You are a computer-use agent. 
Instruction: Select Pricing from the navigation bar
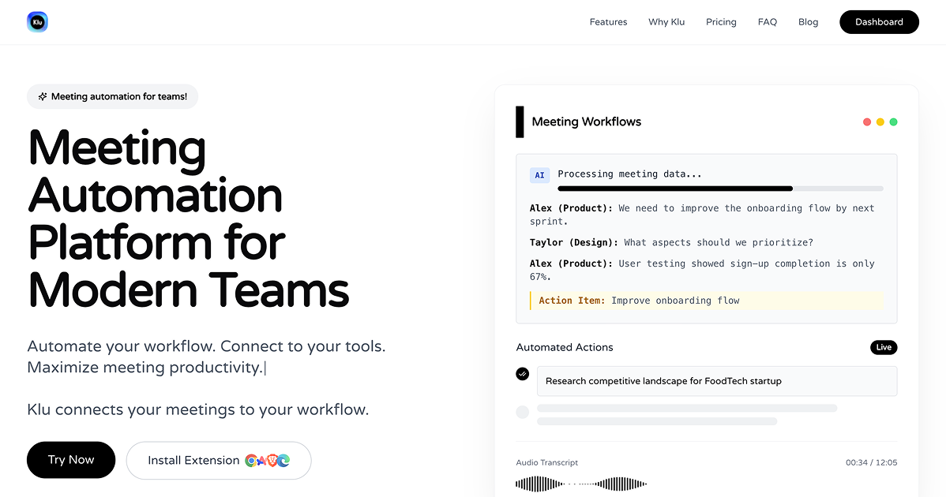coord(721,21)
